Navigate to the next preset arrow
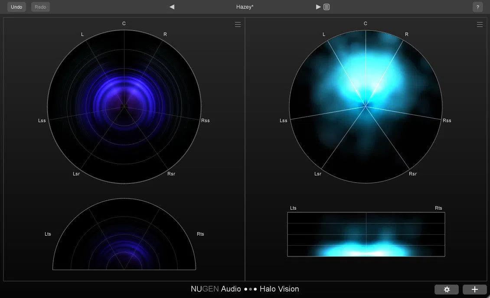Screen dimensions: 490x298 [318, 6]
